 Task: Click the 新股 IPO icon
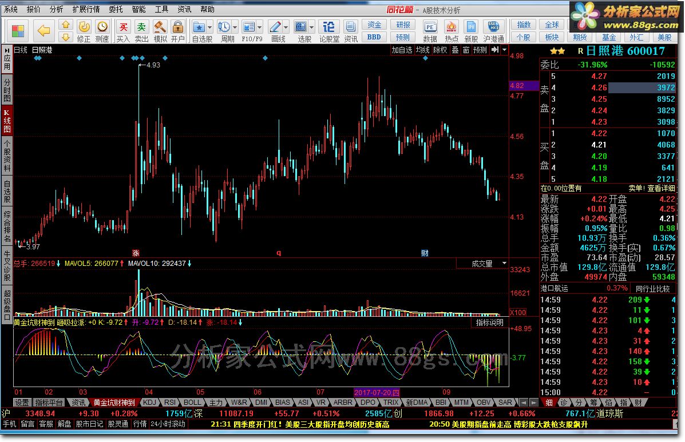[471, 27]
